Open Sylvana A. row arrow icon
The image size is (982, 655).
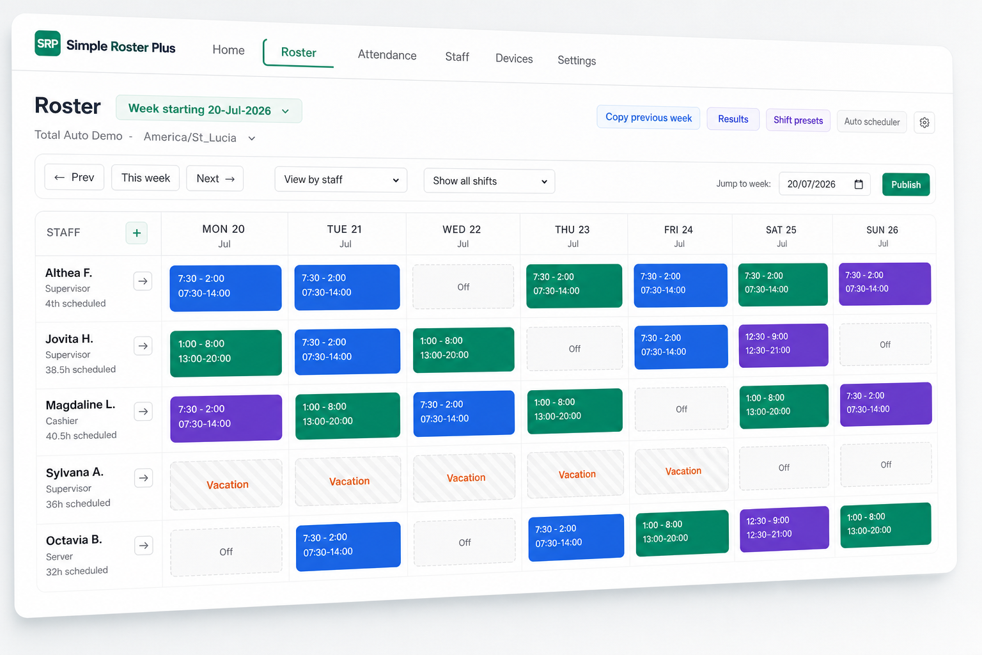point(144,478)
